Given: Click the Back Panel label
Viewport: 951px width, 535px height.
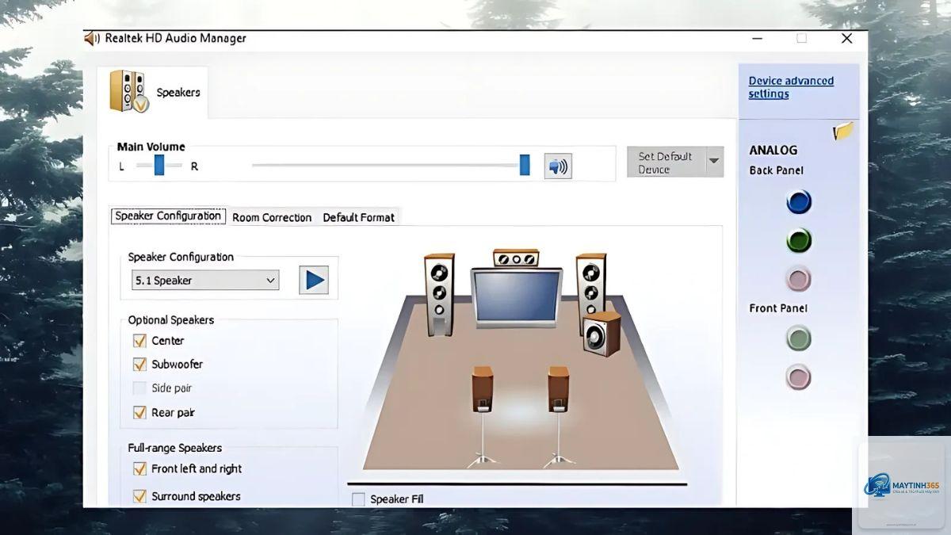Looking at the screenshot, I should coord(777,170).
